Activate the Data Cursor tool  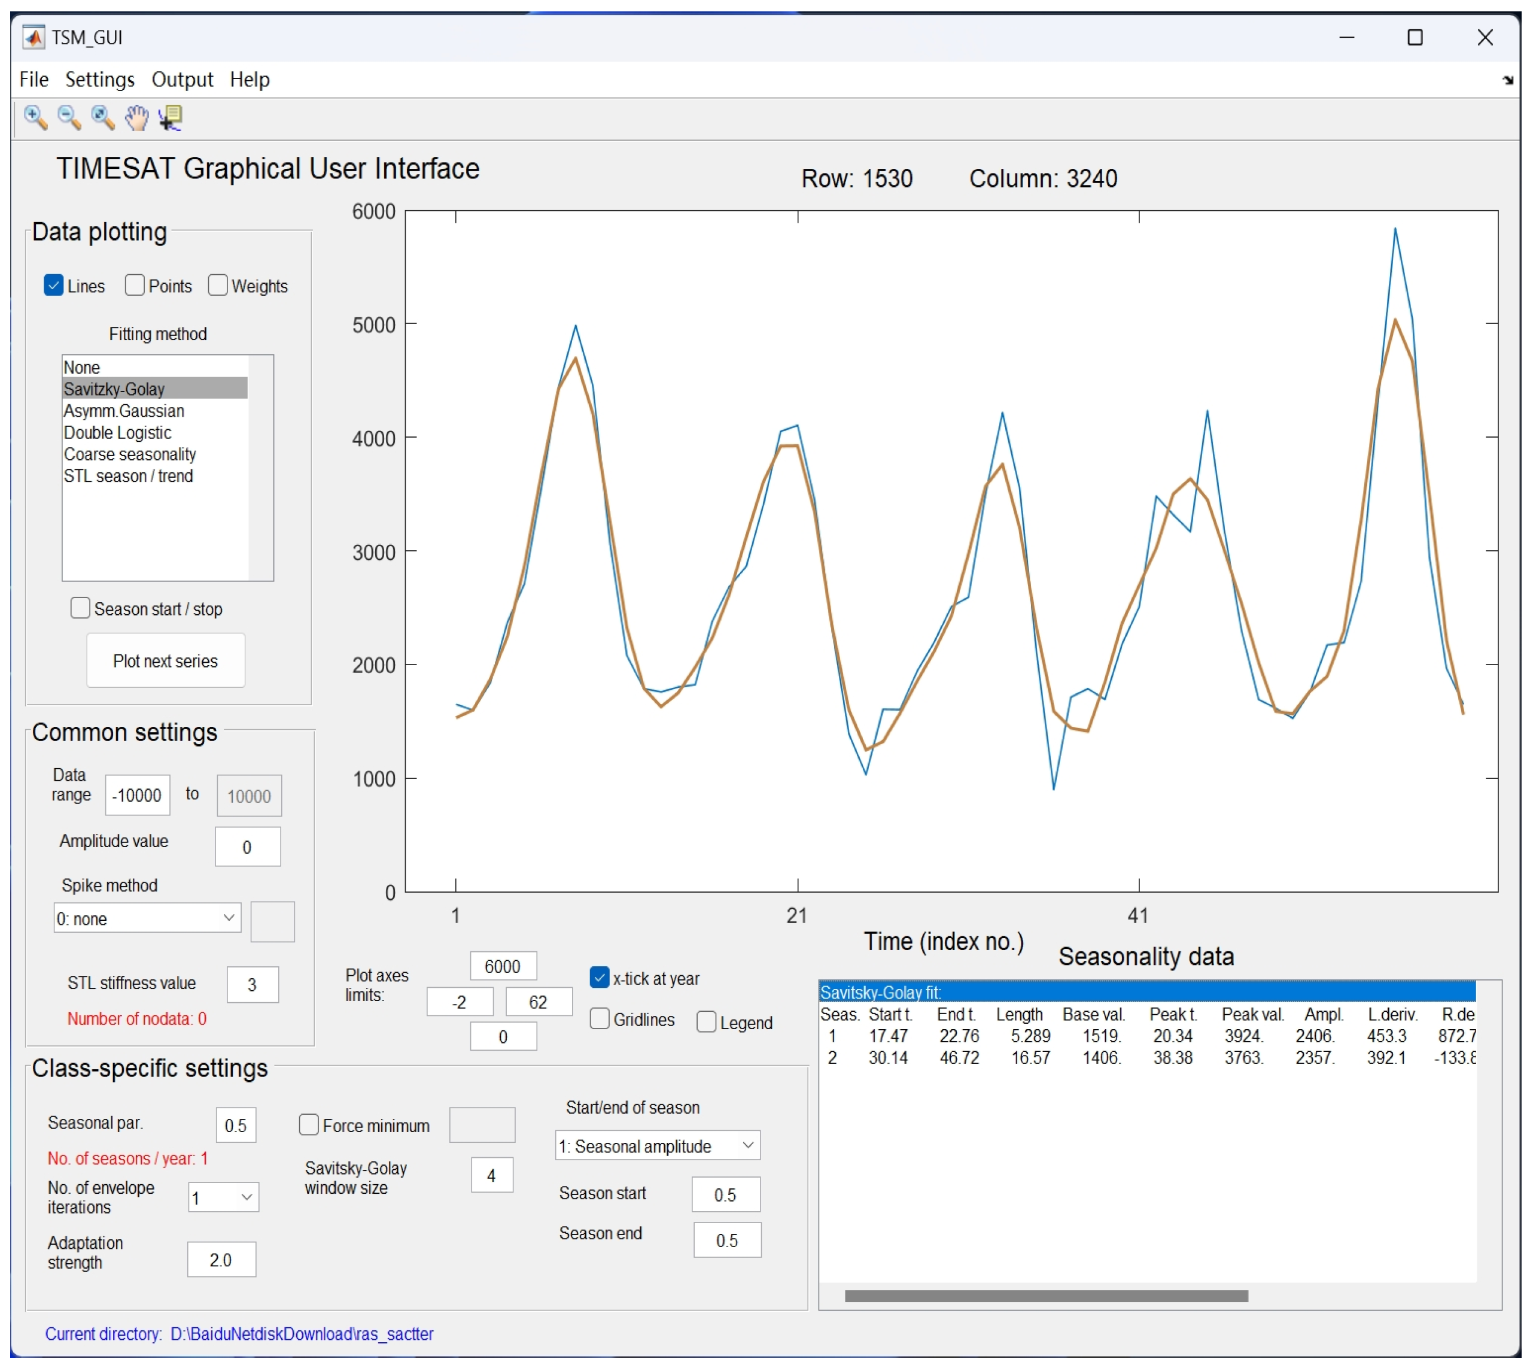pyautogui.click(x=171, y=118)
